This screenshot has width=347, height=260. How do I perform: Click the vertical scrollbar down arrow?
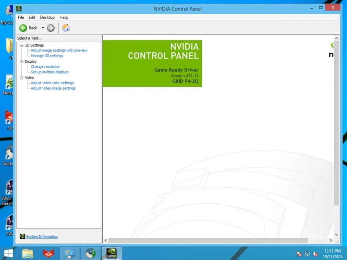(336, 235)
